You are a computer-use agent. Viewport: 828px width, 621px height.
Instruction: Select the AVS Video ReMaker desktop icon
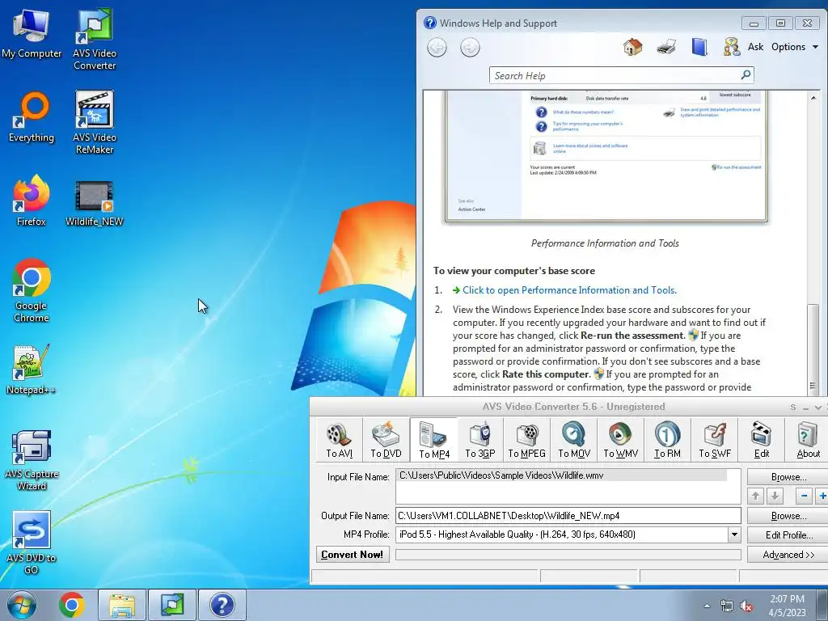coord(95,123)
